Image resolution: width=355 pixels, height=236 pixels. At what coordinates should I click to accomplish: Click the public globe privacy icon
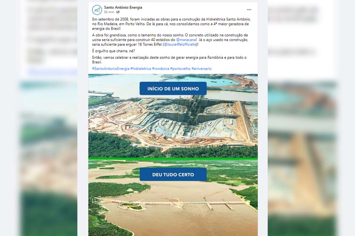pos(118,12)
